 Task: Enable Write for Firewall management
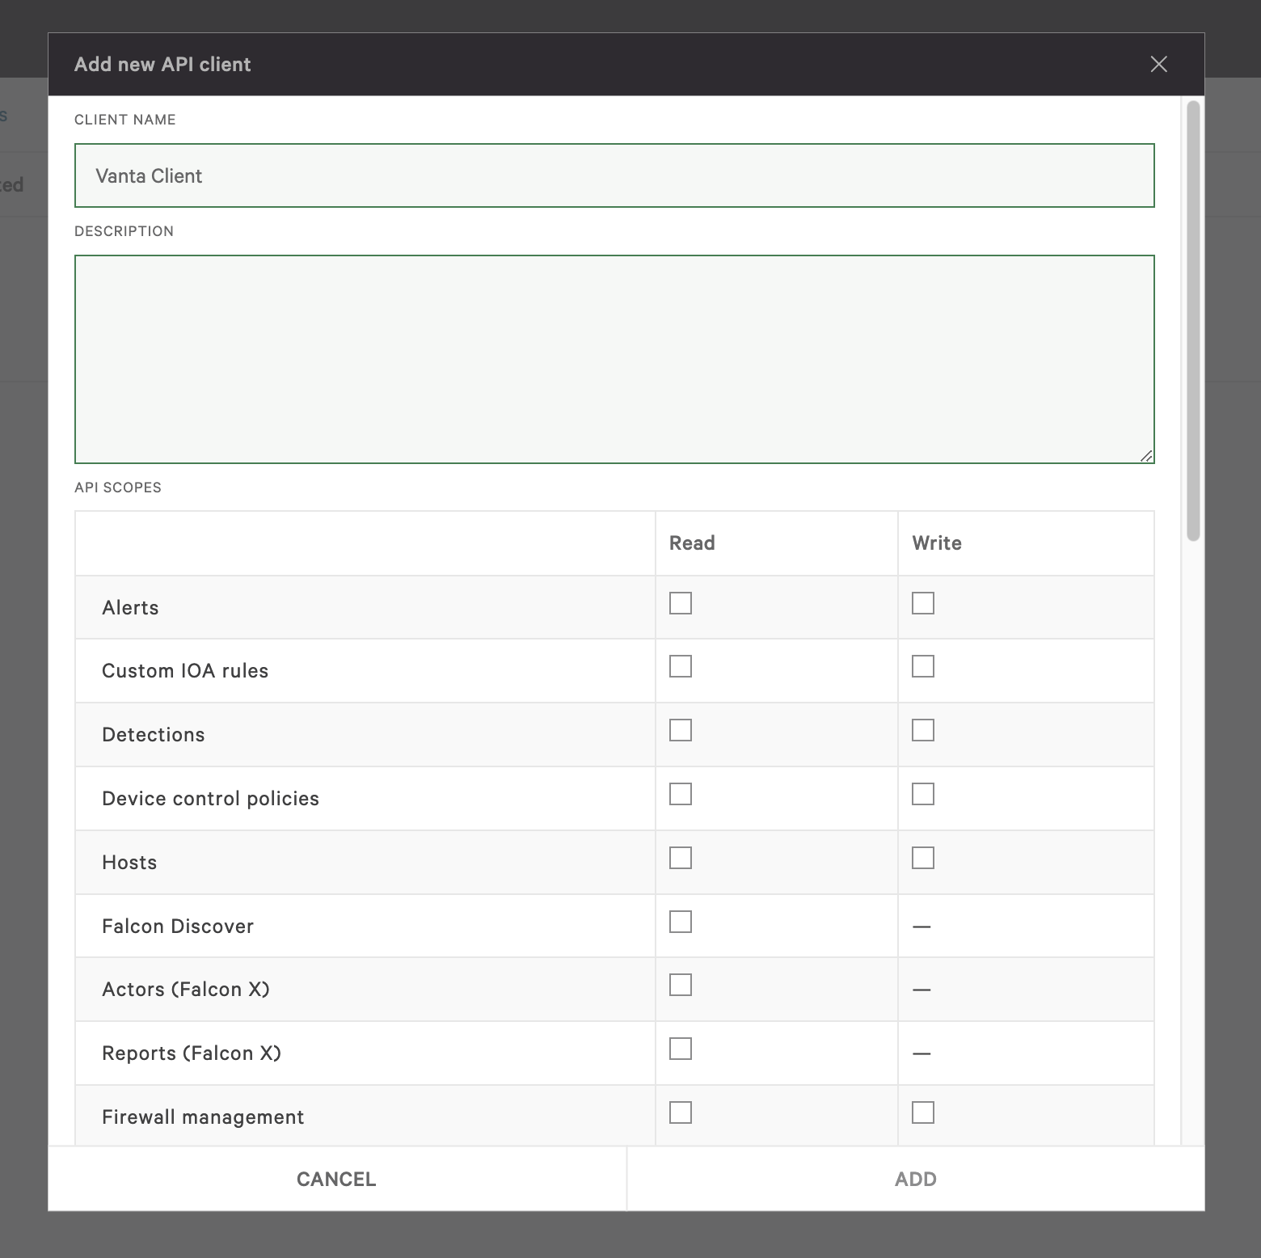coord(923,1112)
